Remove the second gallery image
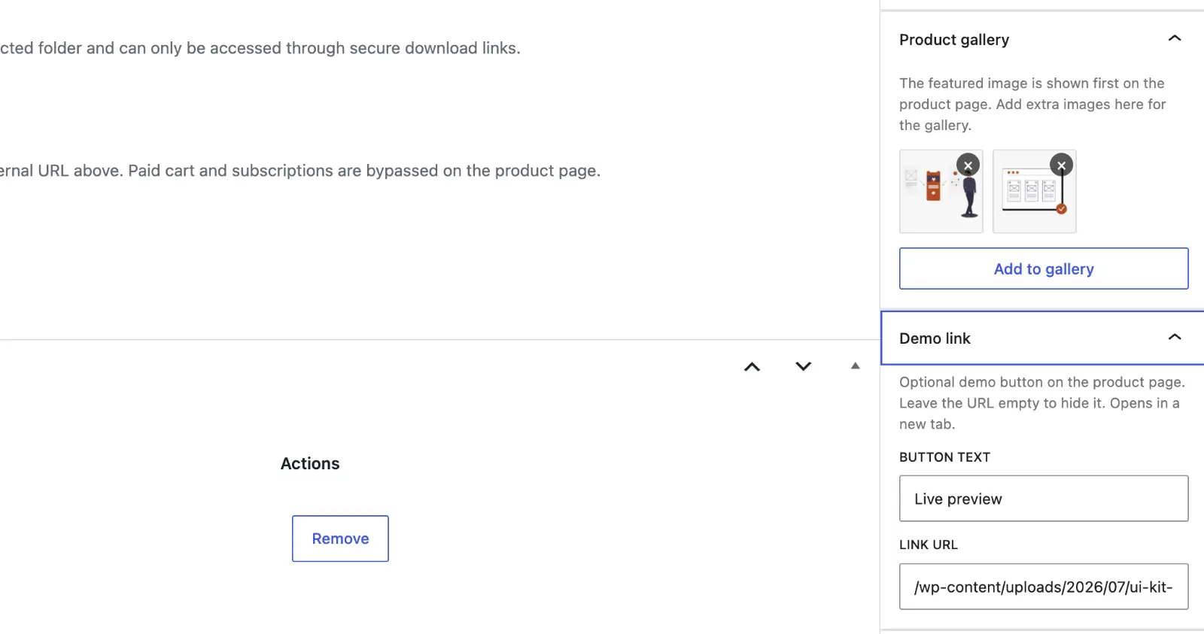The image size is (1204, 634). click(x=1061, y=165)
